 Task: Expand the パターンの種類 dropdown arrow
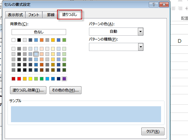(x=140, y=47)
